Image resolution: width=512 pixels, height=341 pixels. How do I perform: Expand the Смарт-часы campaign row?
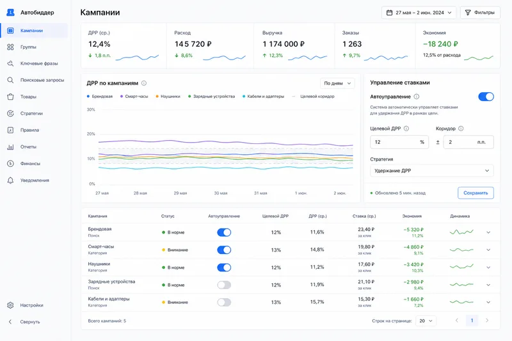point(488,250)
